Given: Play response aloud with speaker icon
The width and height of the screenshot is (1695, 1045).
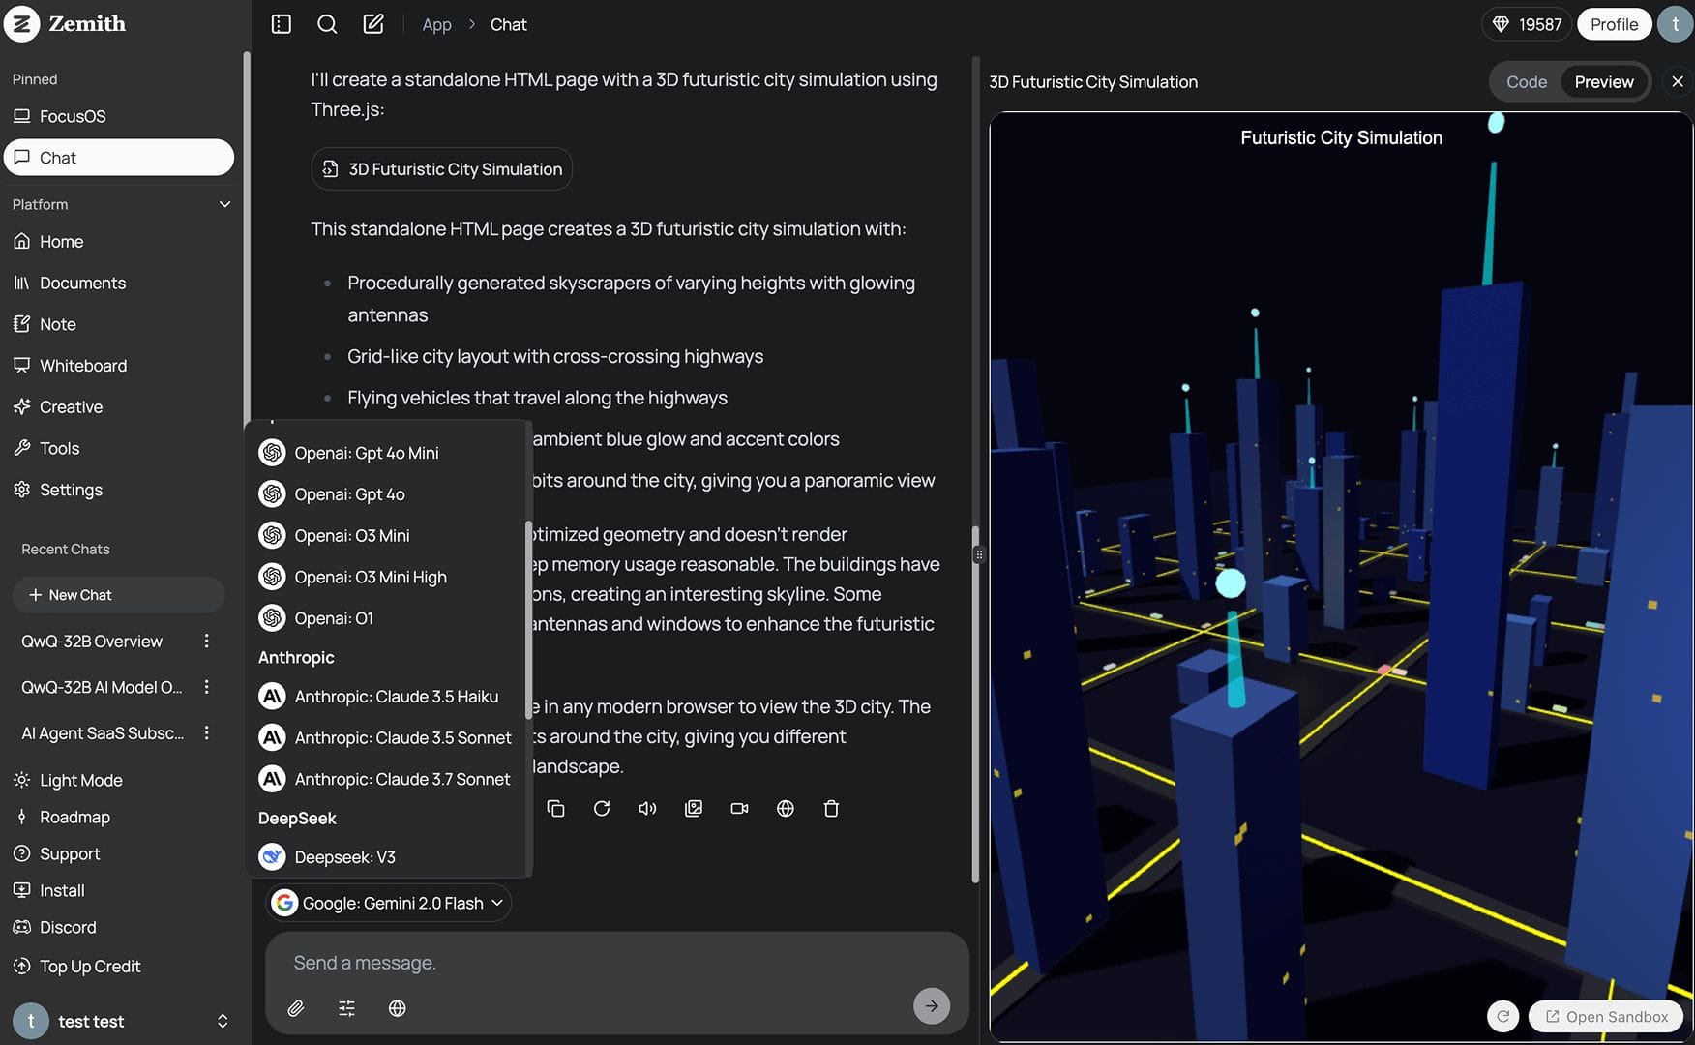Looking at the screenshot, I should [x=647, y=809].
